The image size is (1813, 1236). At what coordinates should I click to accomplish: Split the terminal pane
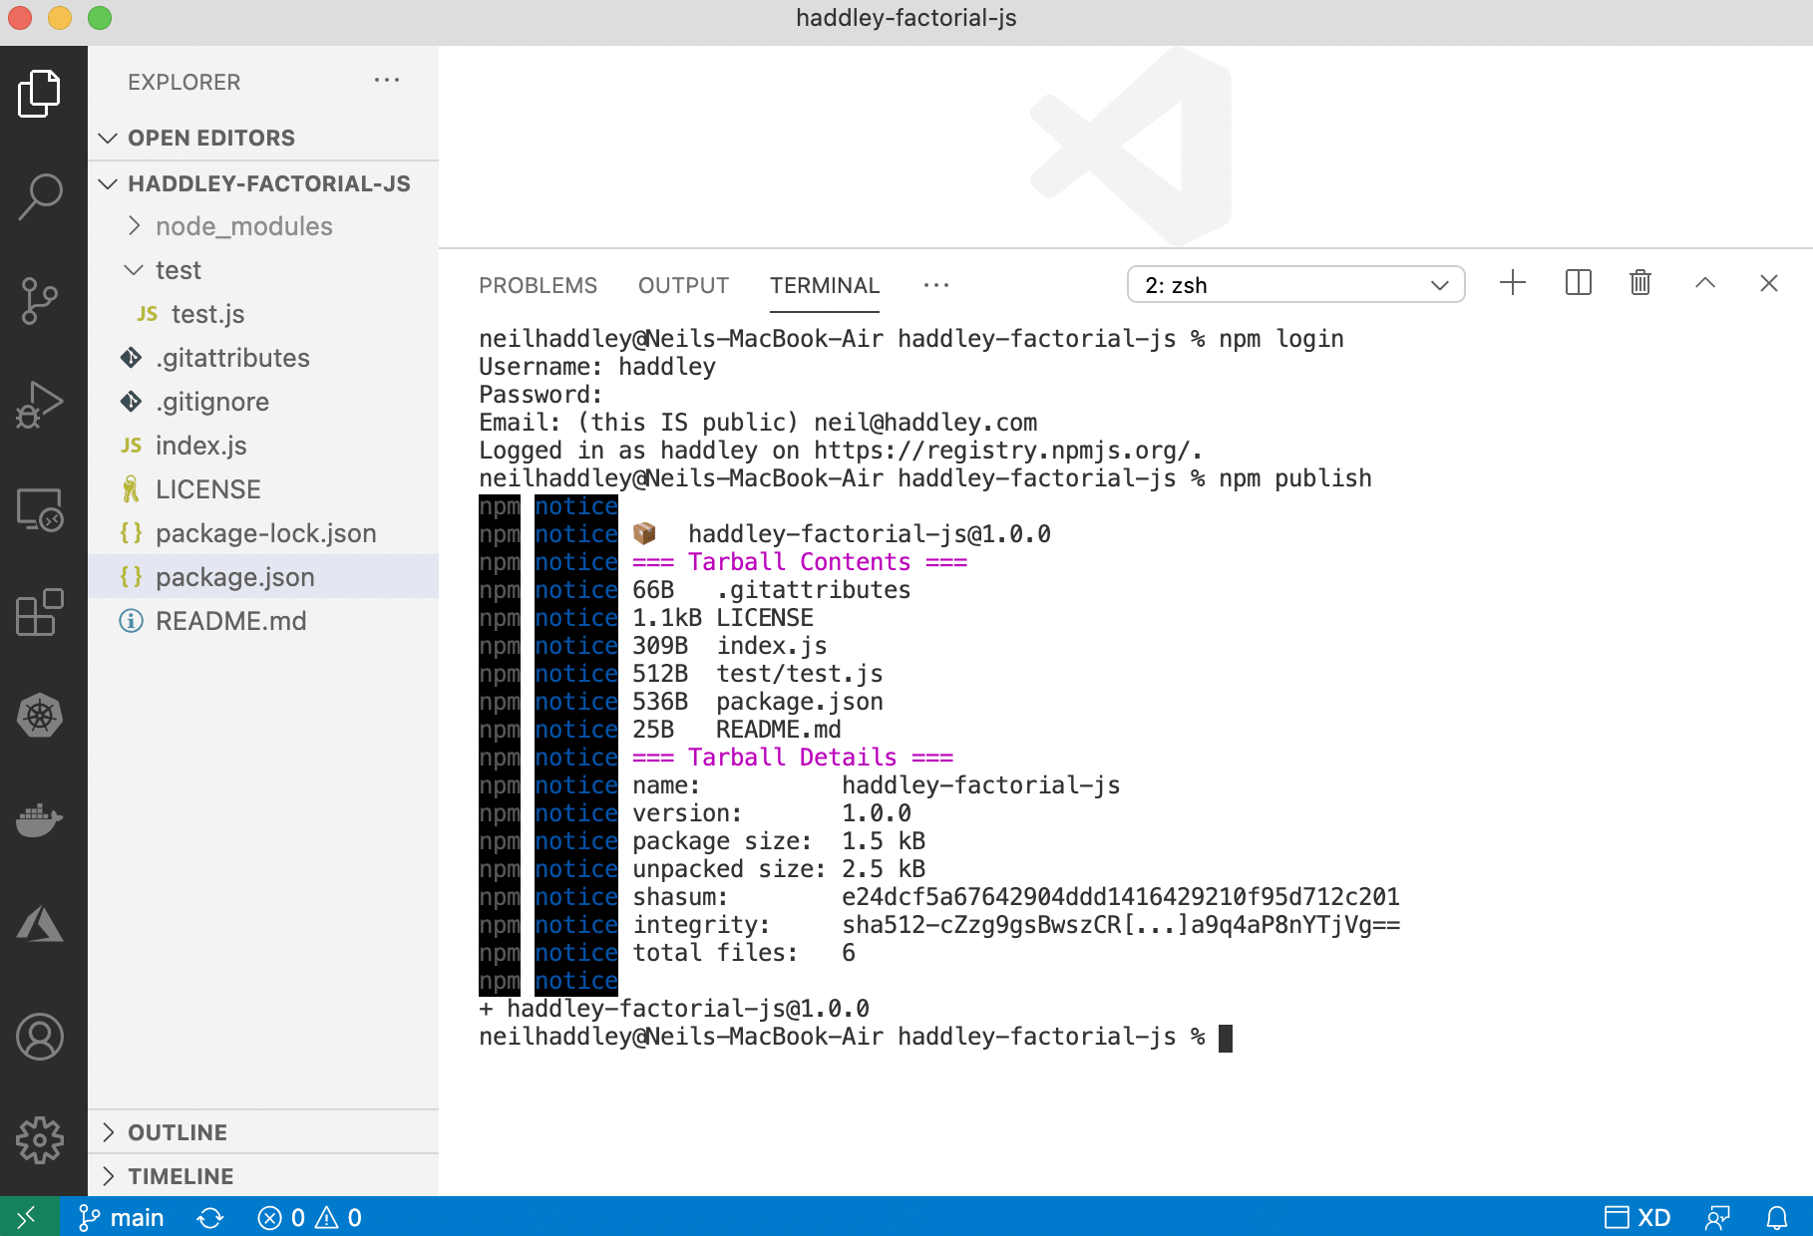pyautogui.click(x=1578, y=283)
